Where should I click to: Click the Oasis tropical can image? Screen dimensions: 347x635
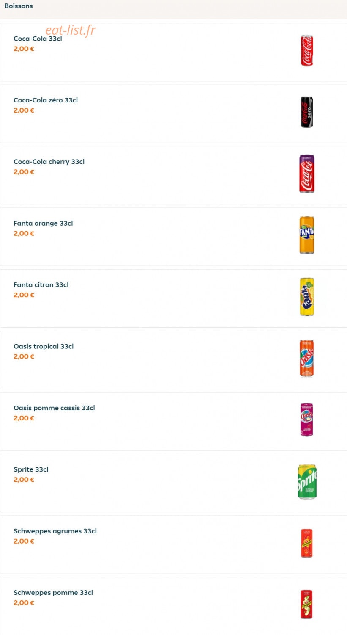pos(307,358)
